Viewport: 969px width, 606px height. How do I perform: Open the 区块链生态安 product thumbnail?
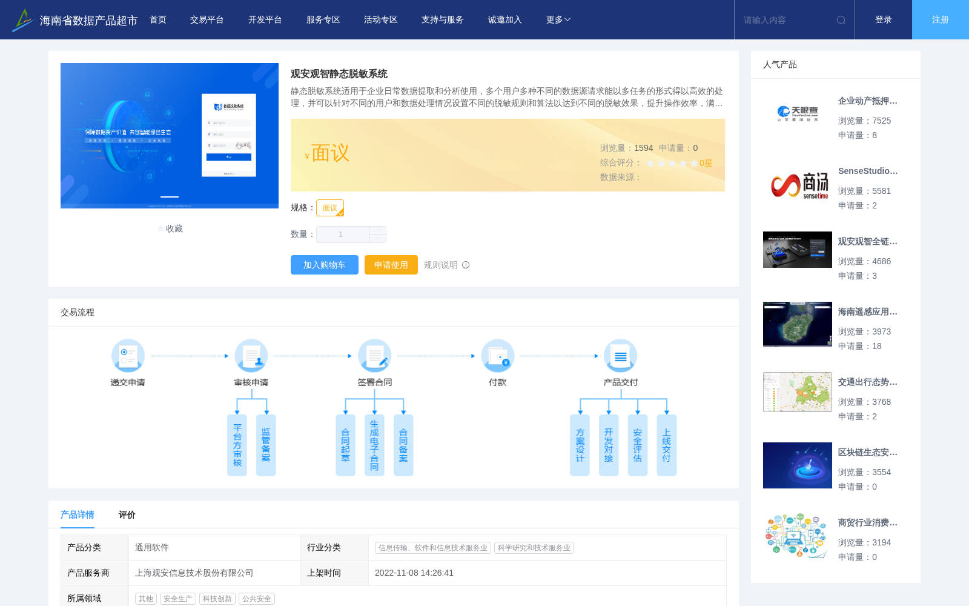[x=798, y=465]
